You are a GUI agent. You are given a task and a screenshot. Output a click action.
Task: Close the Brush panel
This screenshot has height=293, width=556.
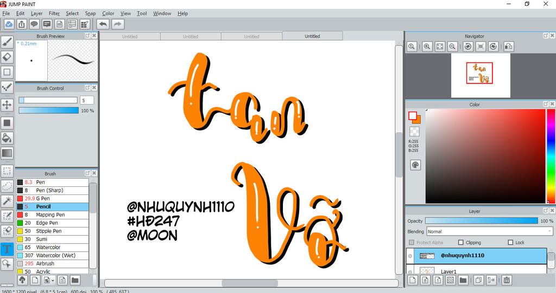click(x=94, y=173)
